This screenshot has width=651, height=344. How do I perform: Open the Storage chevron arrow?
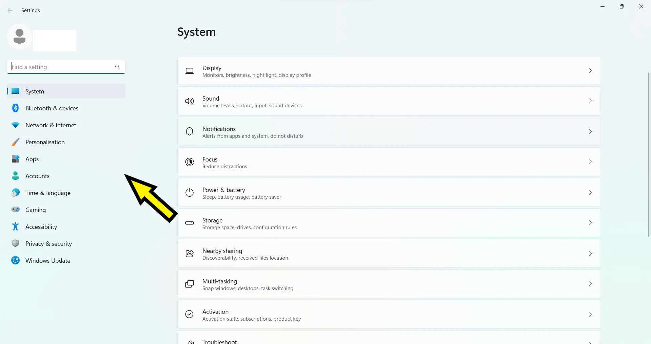pos(590,223)
